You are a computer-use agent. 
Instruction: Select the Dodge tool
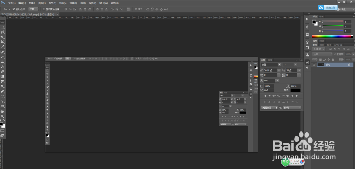click(x=2, y=86)
